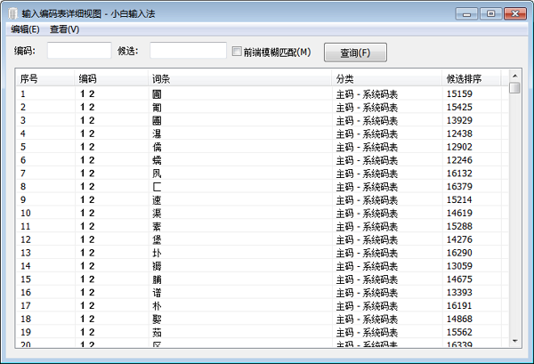Sort by 候选排序 column header

(472, 78)
